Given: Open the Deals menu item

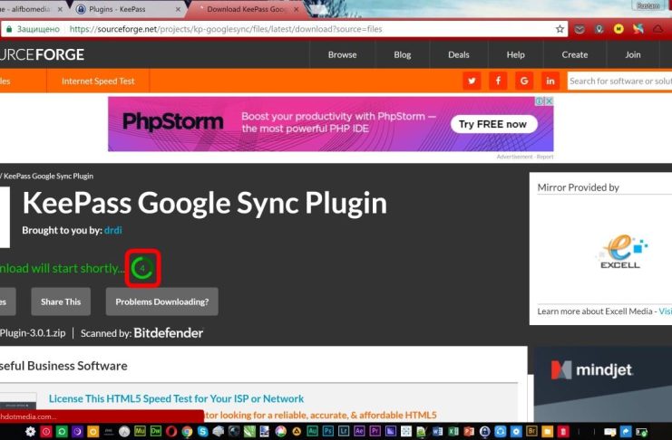Looking at the screenshot, I should tap(459, 55).
